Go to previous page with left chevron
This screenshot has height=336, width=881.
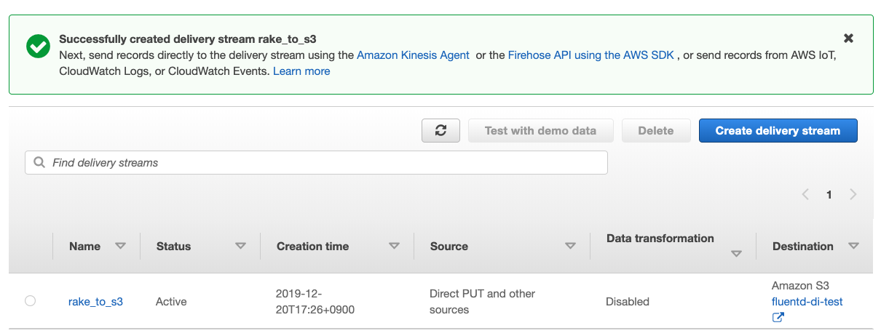pos(805,194)
